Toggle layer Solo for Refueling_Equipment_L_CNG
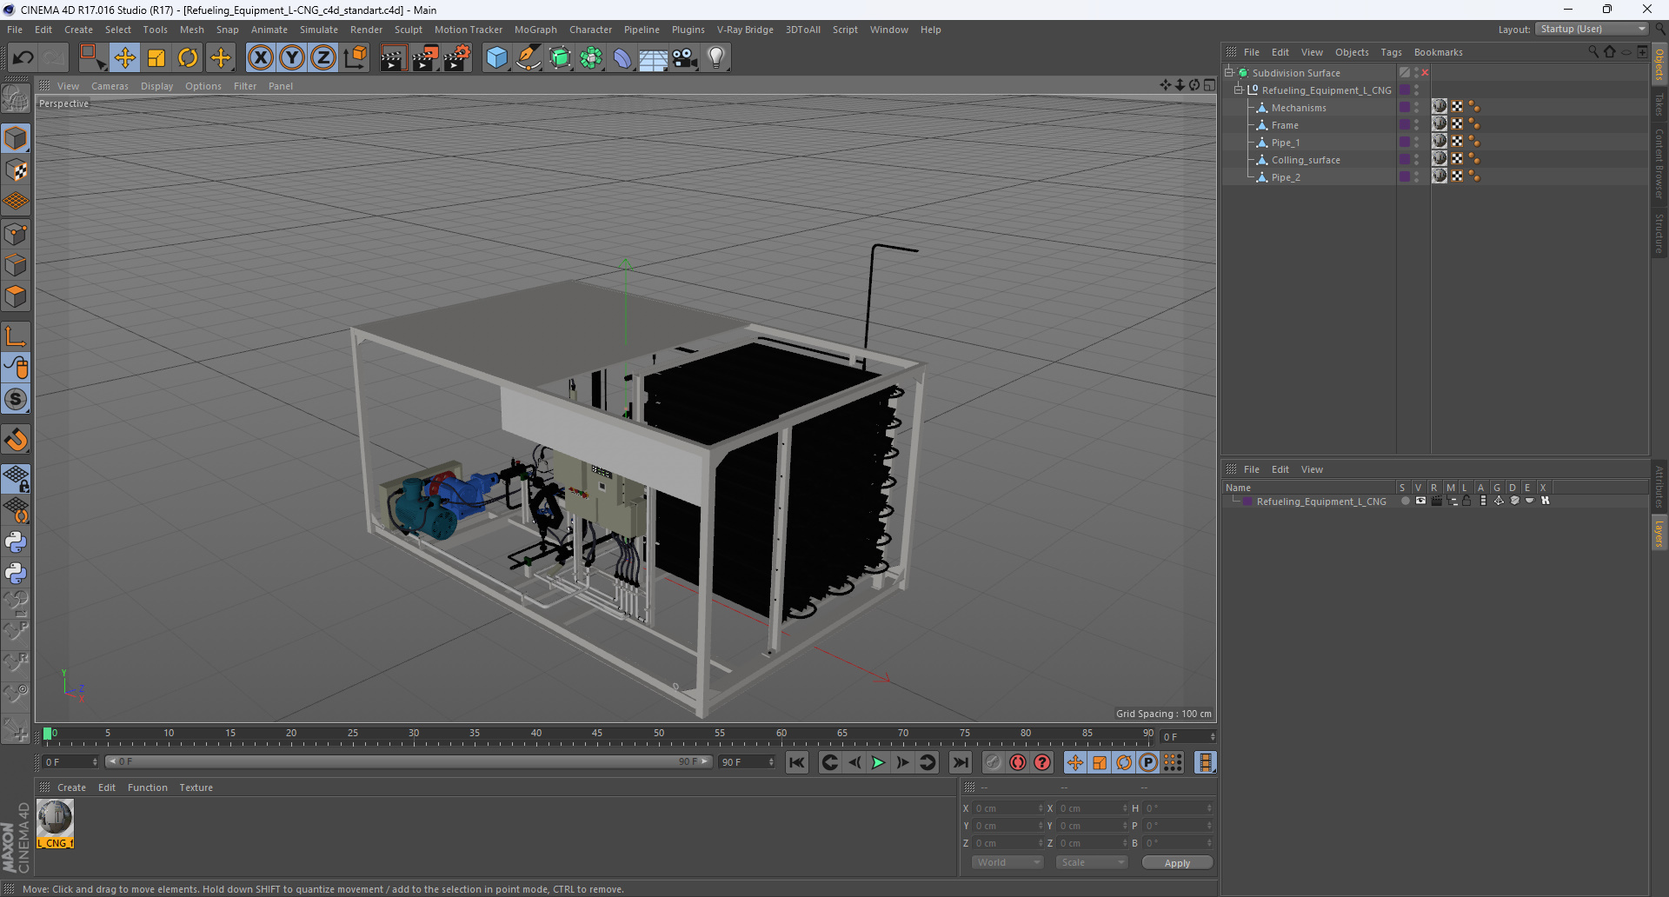Viewport: 1669px width, 897px height. click(1405, 501)
